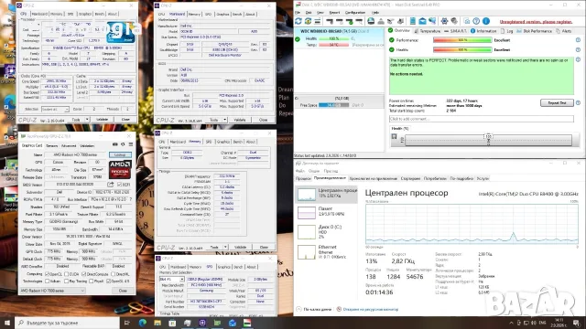Open the blue gear configuration icon in Hard Disk Sentinel

[x=444, y=21]
